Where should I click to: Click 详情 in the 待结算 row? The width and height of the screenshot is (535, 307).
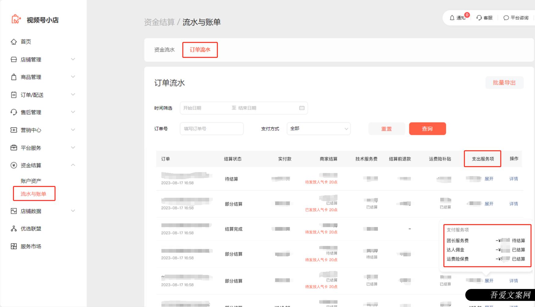point(514,179)
